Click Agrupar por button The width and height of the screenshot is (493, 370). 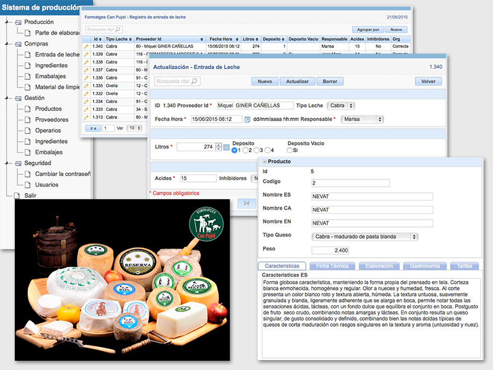368,30
